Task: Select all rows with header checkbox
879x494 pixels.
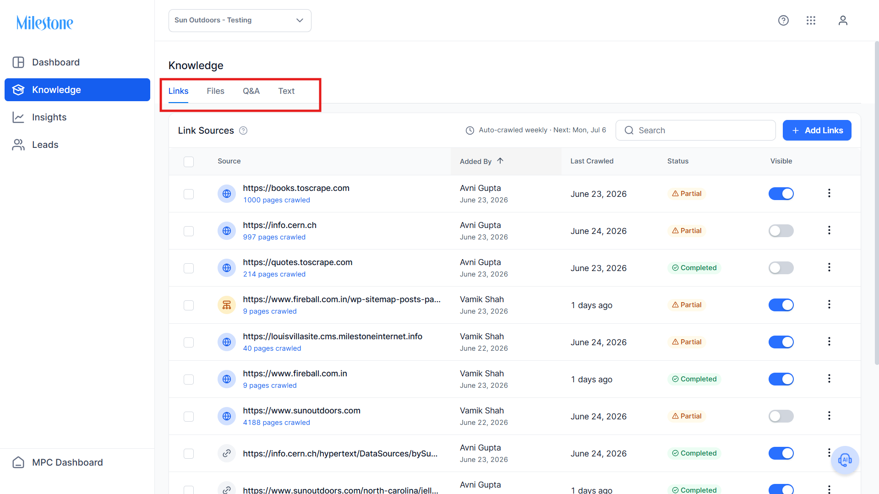Action: coord(189,162)
